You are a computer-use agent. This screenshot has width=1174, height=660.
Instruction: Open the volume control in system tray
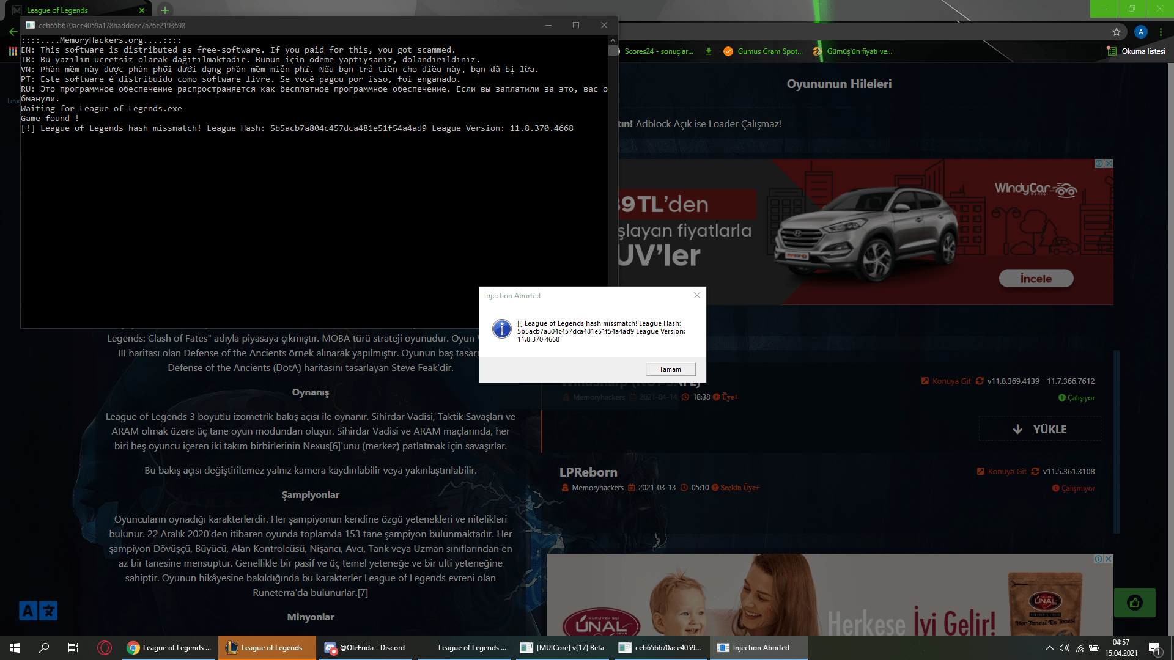click(x=1065, y=648)
